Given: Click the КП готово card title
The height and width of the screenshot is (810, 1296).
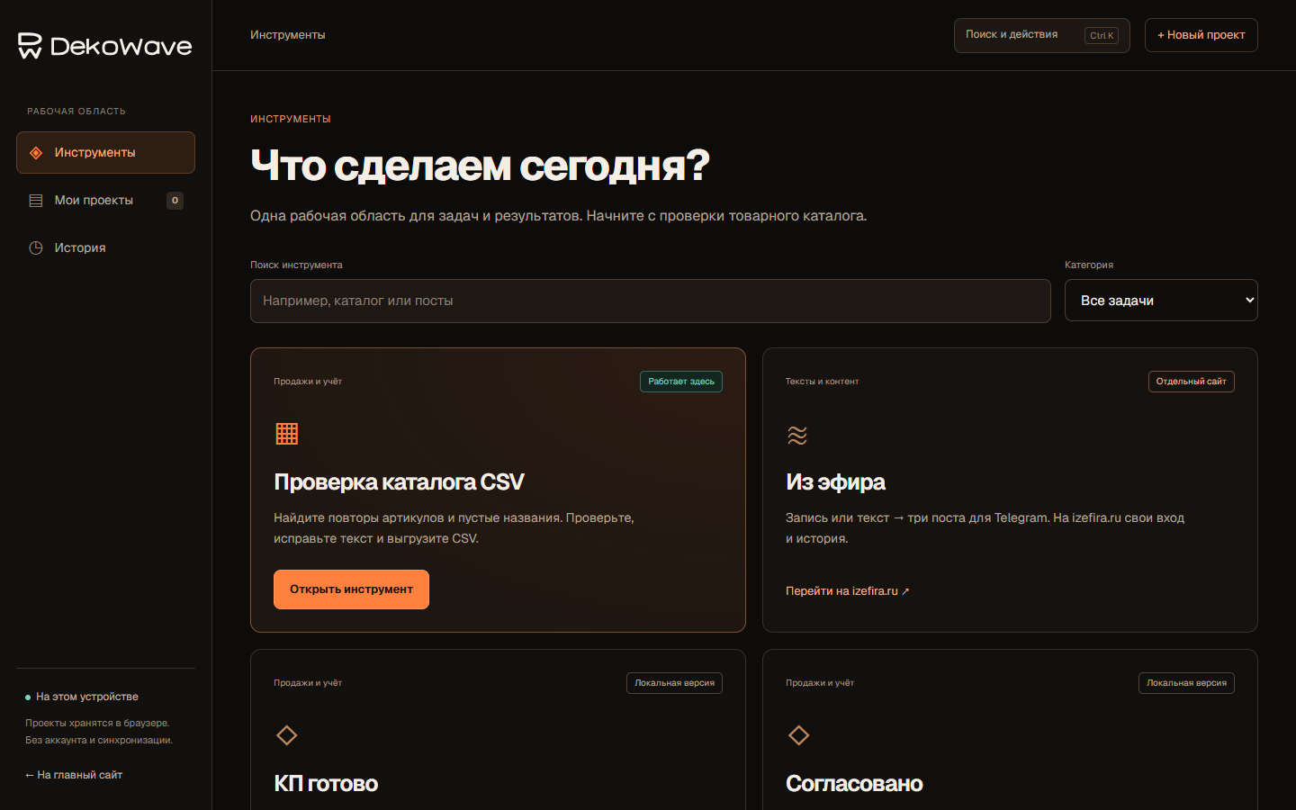Looking at the screenshot, I should [x=326, y=784].
